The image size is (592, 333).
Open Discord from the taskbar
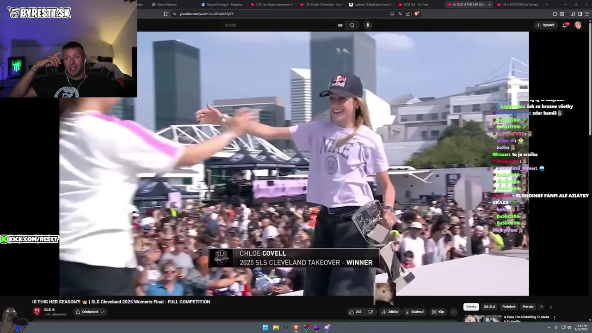[x=327, y=327]
